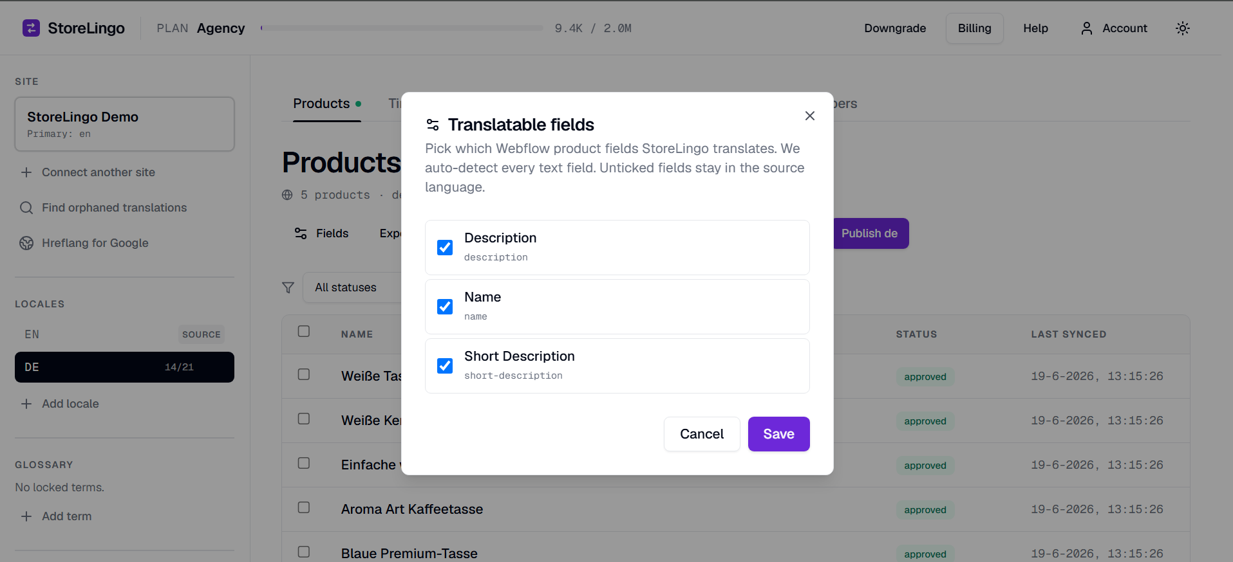Click the NAME column header

357,334
